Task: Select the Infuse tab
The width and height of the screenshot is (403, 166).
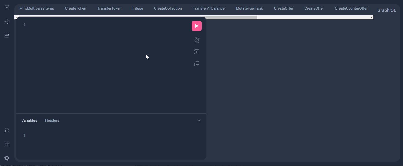Action: tap(138, 8)
